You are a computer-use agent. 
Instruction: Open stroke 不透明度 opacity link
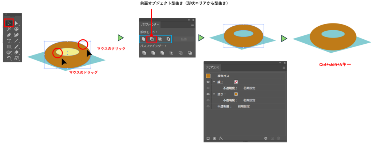(230, 88)
